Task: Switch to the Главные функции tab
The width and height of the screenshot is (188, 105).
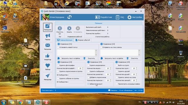Action: 65,40
